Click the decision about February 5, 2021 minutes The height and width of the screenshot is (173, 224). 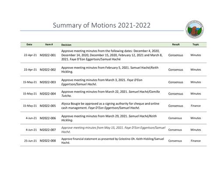tap(110, 70)
